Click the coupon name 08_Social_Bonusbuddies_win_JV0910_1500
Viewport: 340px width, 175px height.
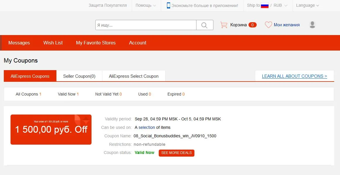click(175, 136)
